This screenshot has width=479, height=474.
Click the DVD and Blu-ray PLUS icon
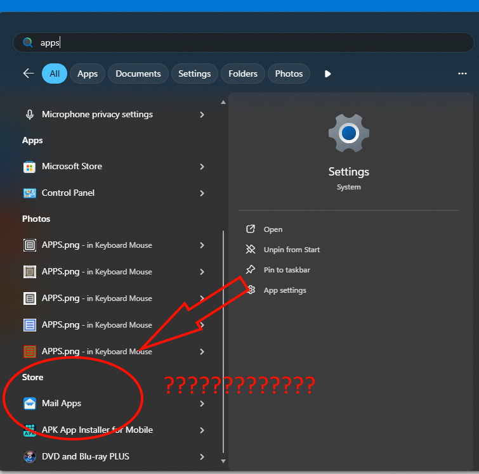(x=30, y=457)
